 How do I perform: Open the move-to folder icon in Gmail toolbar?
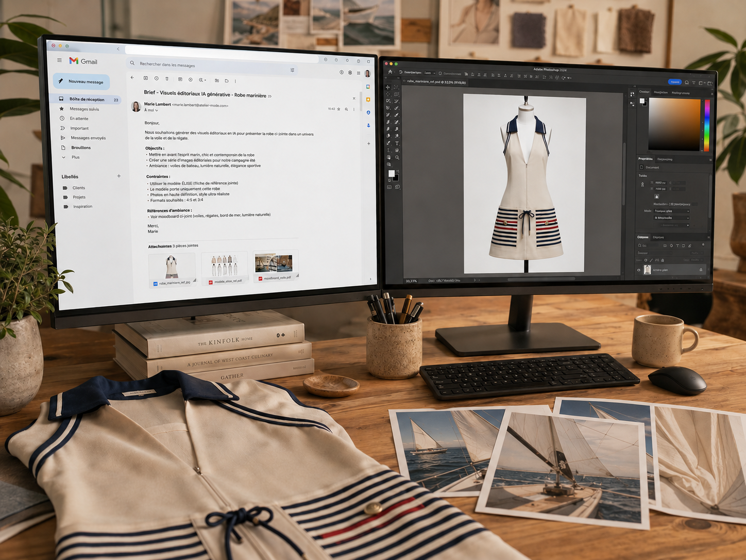216,80
